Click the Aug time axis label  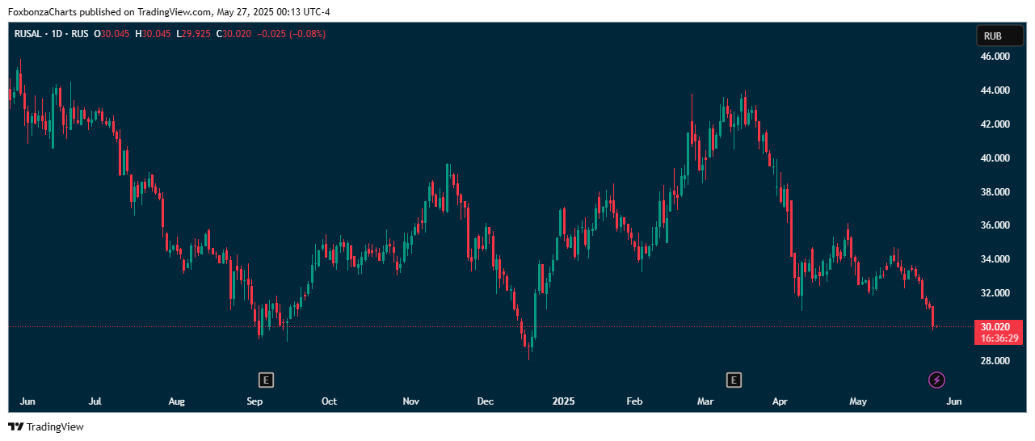point(177,401)
